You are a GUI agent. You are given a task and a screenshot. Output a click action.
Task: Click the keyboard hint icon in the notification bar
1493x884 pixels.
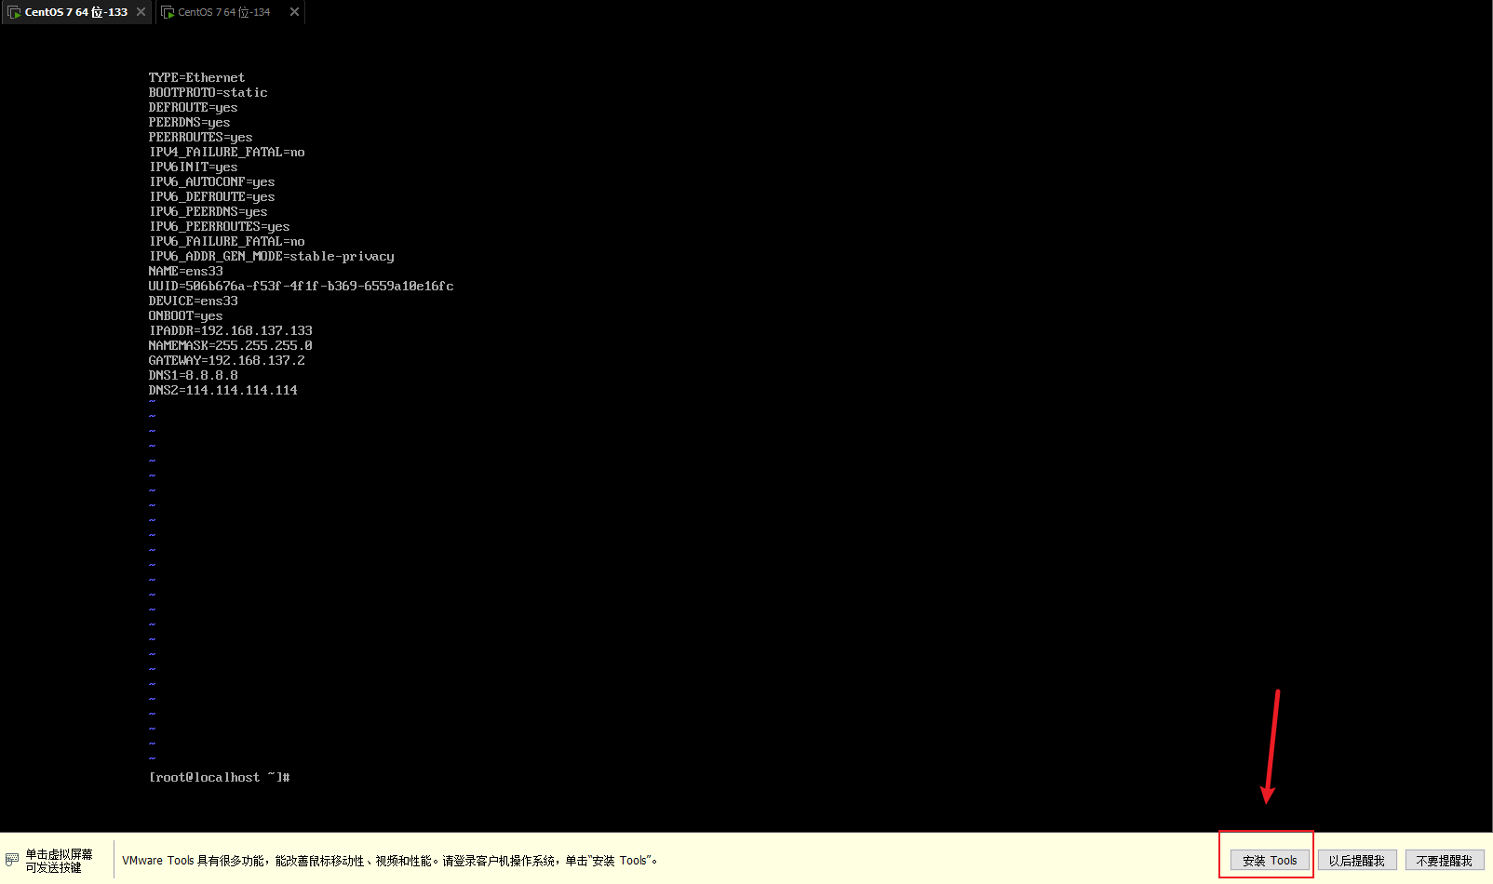pos(12,860)
